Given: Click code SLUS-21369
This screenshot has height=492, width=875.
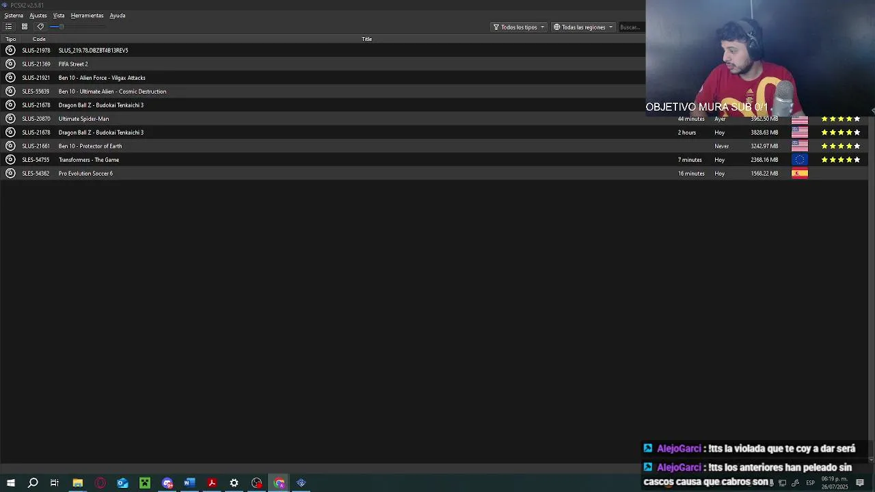Looking at the screenshot, I should point(36,64).
